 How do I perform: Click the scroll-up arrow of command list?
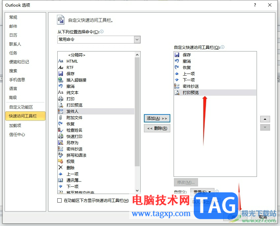[x=137, y=55]
